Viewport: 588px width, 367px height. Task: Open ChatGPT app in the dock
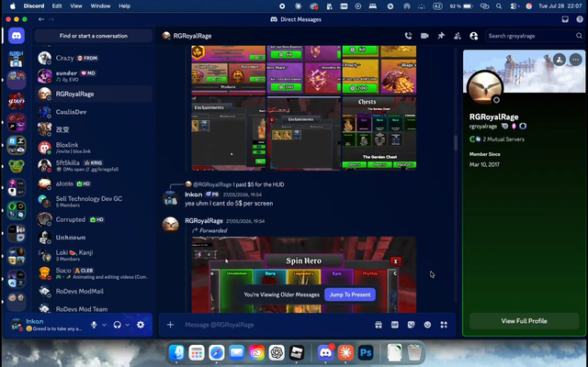[x=277, y=352]
